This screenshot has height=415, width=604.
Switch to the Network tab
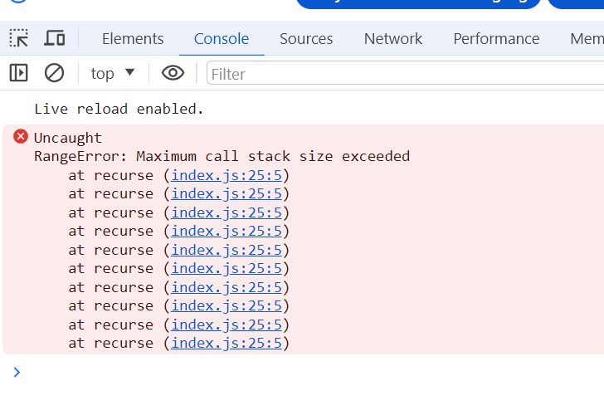(x=393, y=38)
